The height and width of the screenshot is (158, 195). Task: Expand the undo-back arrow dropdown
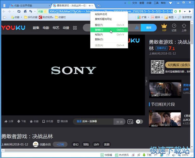pos(34,11)
